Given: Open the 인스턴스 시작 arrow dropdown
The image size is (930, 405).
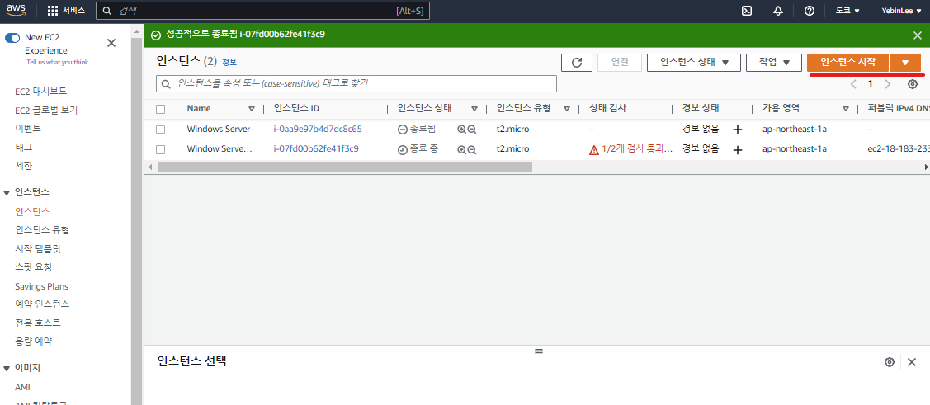Looking at the screenshot, I should pyautogui.click(x=904, y=62).
